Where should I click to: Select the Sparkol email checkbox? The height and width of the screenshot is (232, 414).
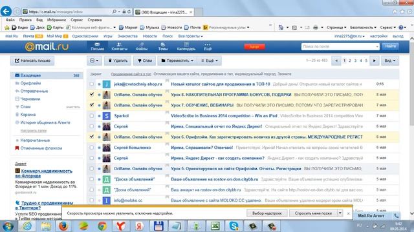92,116
